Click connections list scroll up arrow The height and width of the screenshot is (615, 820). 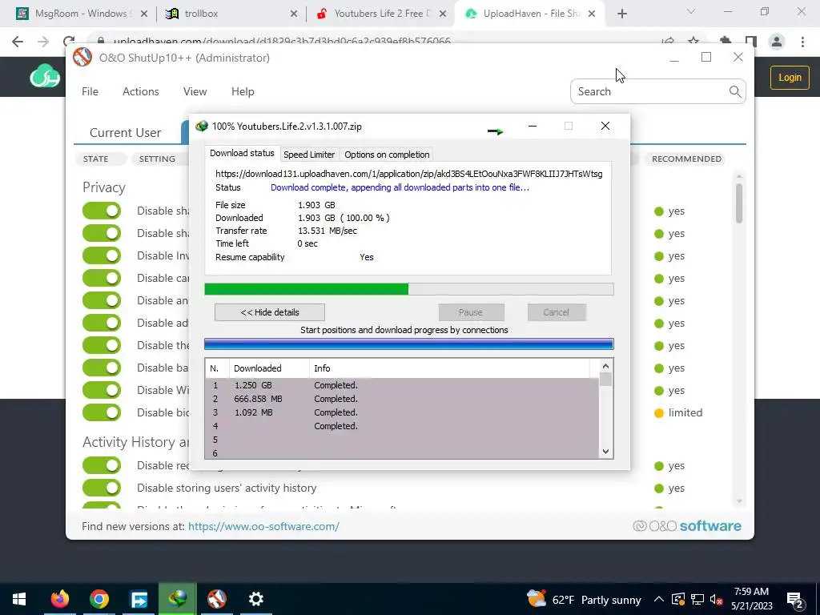pyautogui.click(x=605, y=366)
